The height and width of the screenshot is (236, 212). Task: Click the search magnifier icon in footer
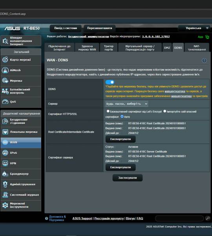pos(208,218)
